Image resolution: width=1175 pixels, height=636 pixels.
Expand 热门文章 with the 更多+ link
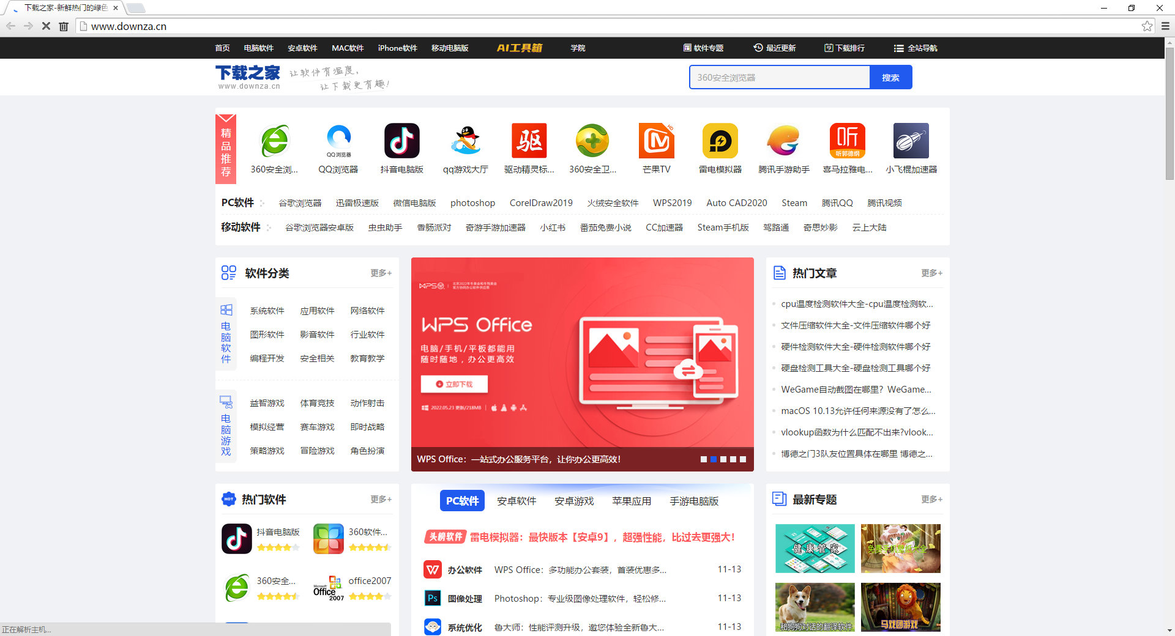click(x=931, y=273)
